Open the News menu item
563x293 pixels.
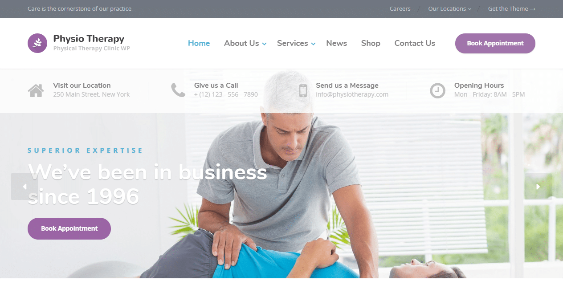(x=336, y=43)
